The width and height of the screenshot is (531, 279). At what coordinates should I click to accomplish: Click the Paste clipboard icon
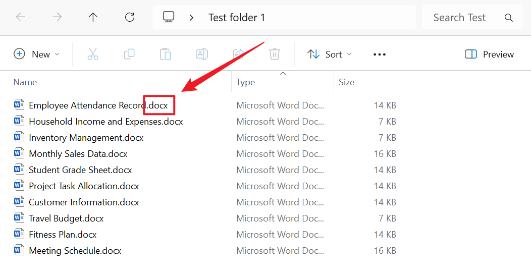click(166, 54)
